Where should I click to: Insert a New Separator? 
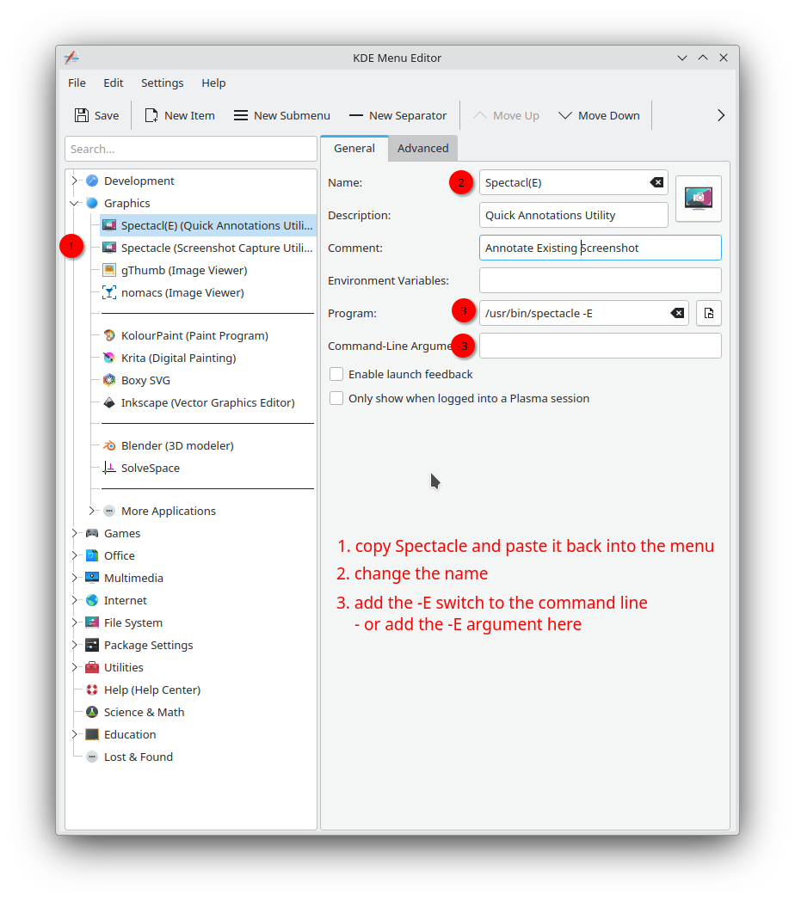click(397, 115)
